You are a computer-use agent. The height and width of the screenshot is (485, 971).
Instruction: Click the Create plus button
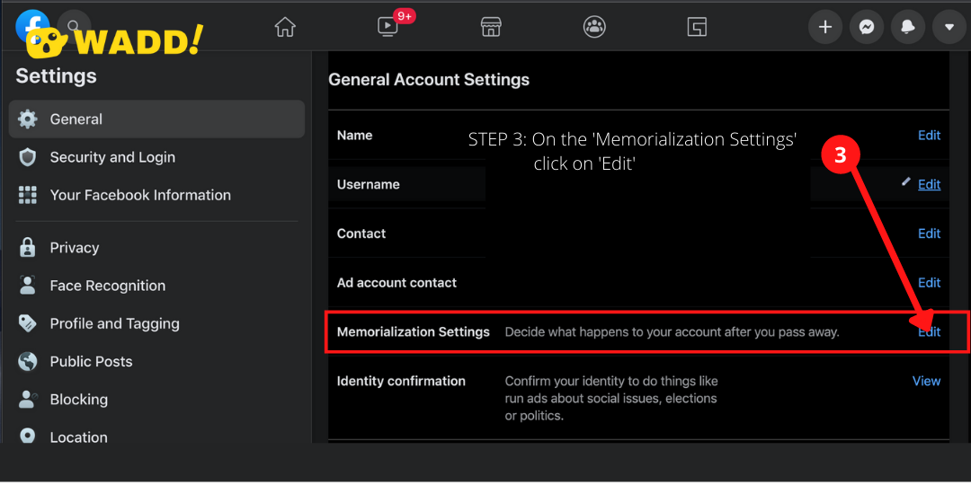(825, 27)
